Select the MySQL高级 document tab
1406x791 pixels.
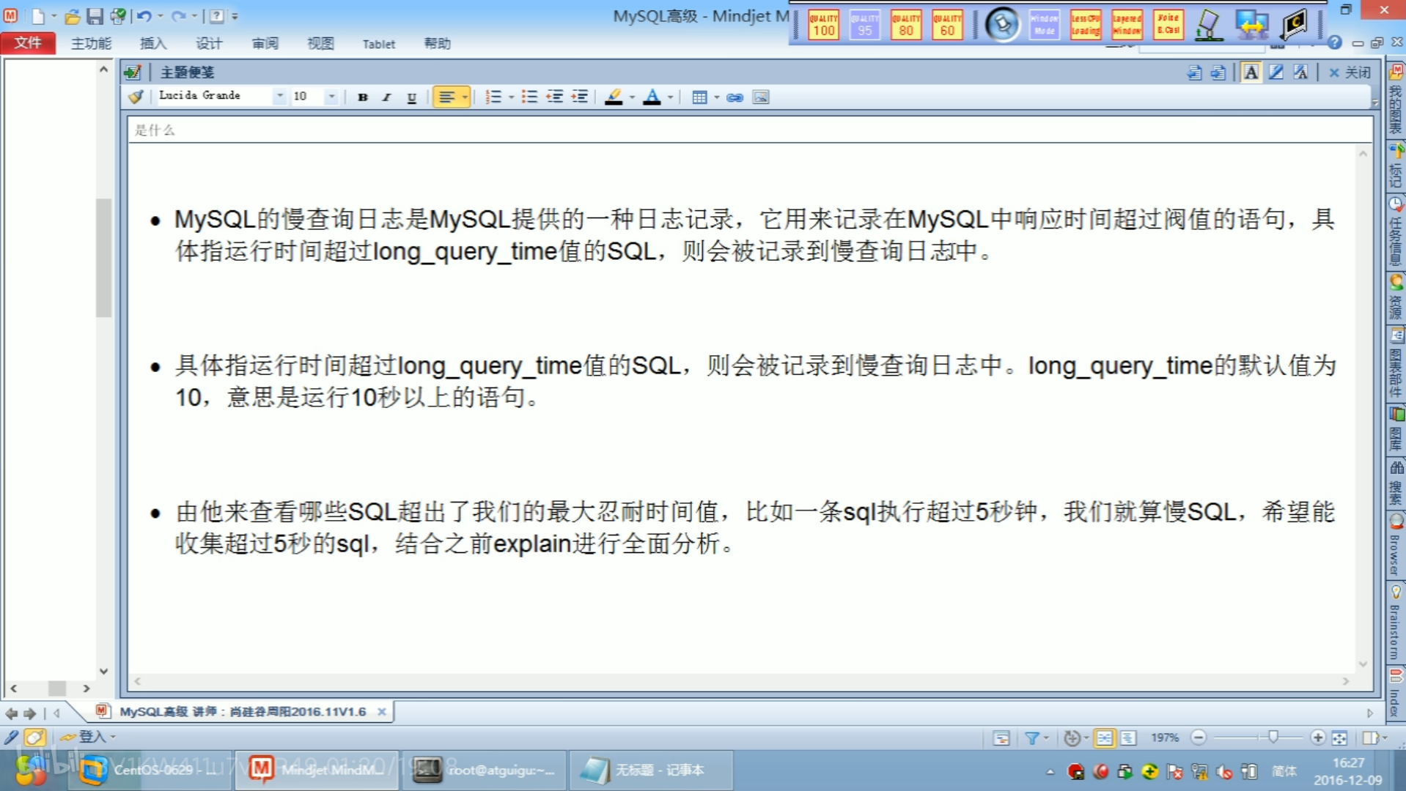tap(243, 711)
